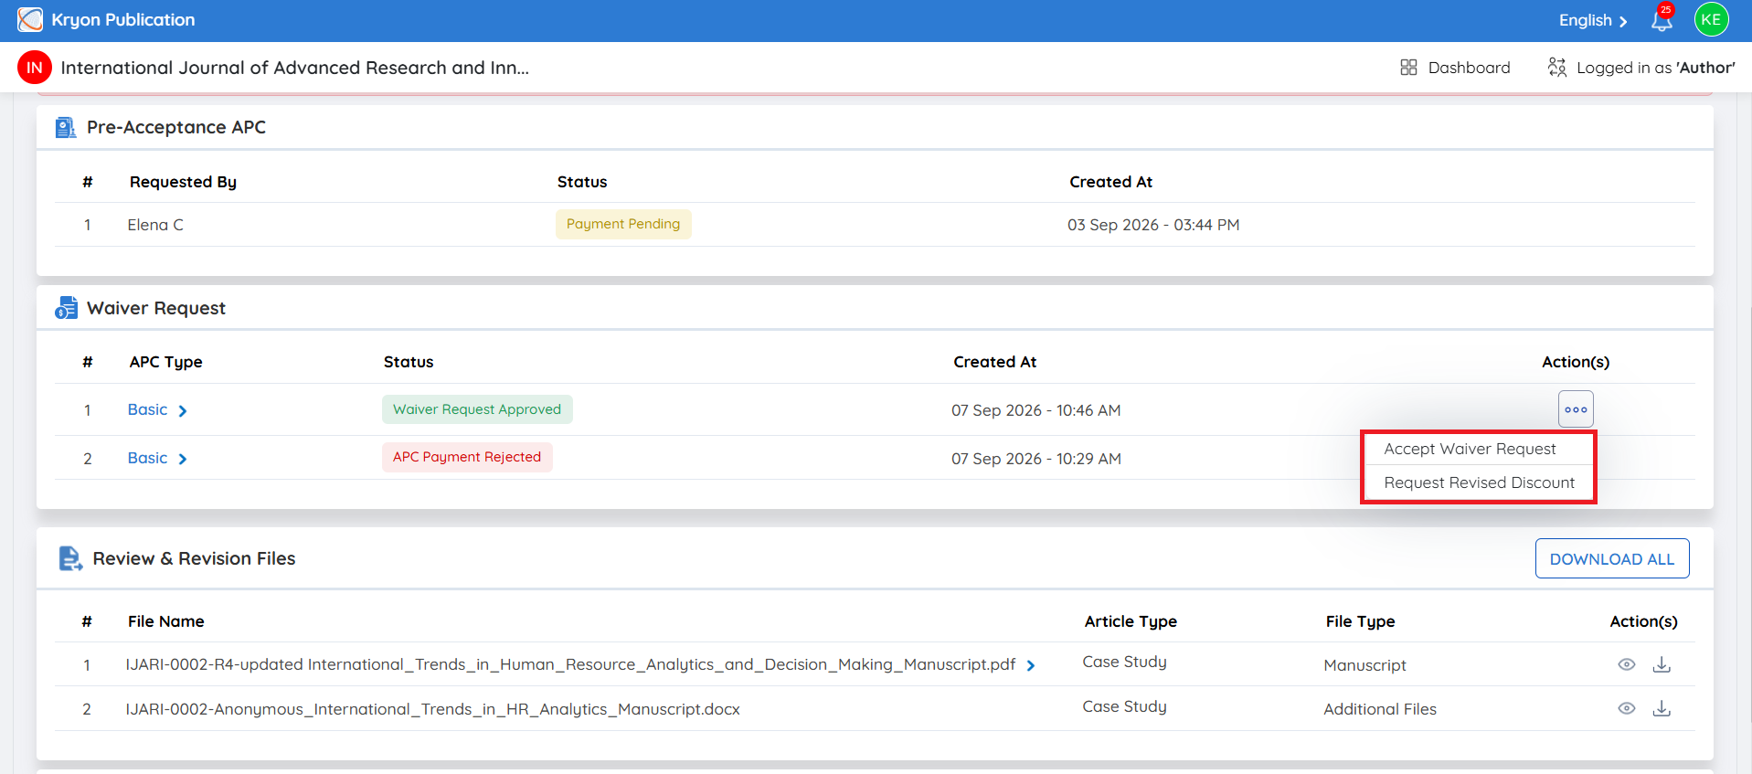Click the File Name column header
The image size is (1752, 774).
165,621
